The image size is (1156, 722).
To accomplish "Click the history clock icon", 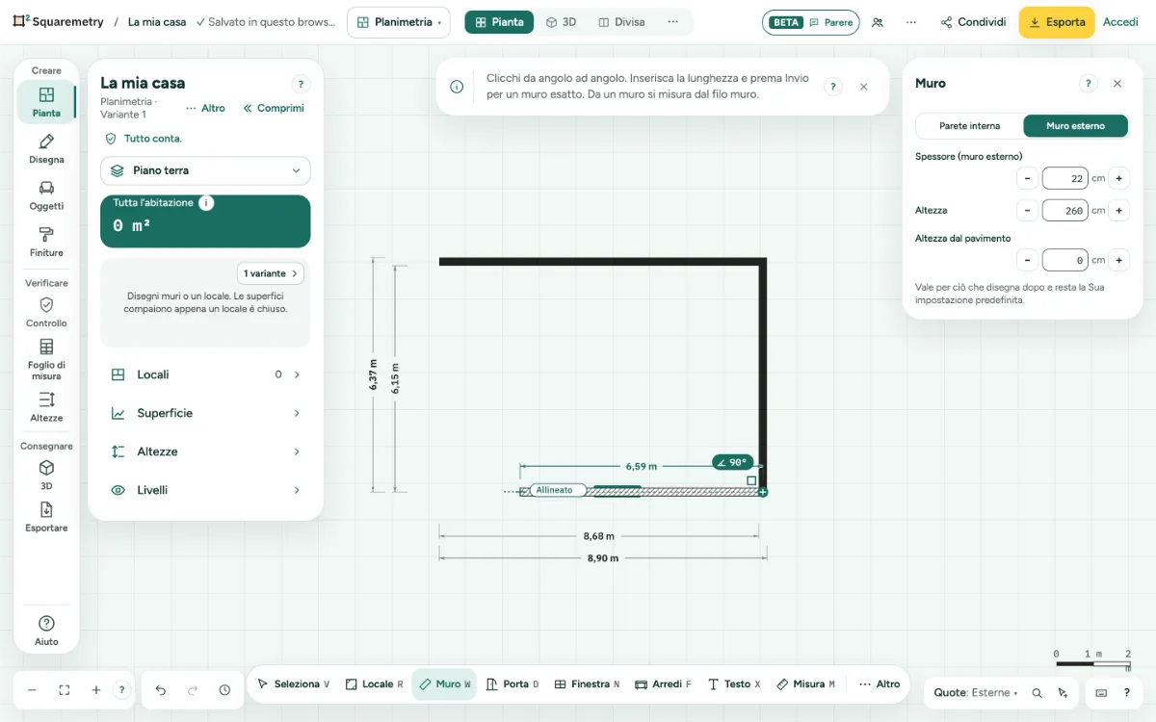I will [224, 690].
